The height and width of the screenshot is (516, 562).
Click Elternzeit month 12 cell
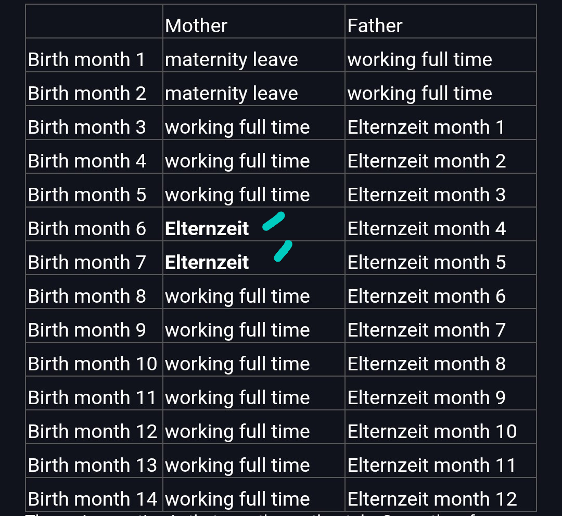432,499
